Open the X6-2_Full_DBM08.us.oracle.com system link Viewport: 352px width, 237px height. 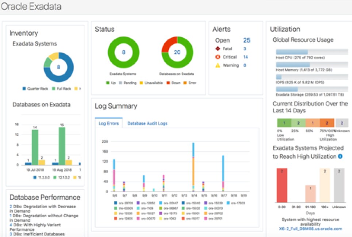point(310,229)
